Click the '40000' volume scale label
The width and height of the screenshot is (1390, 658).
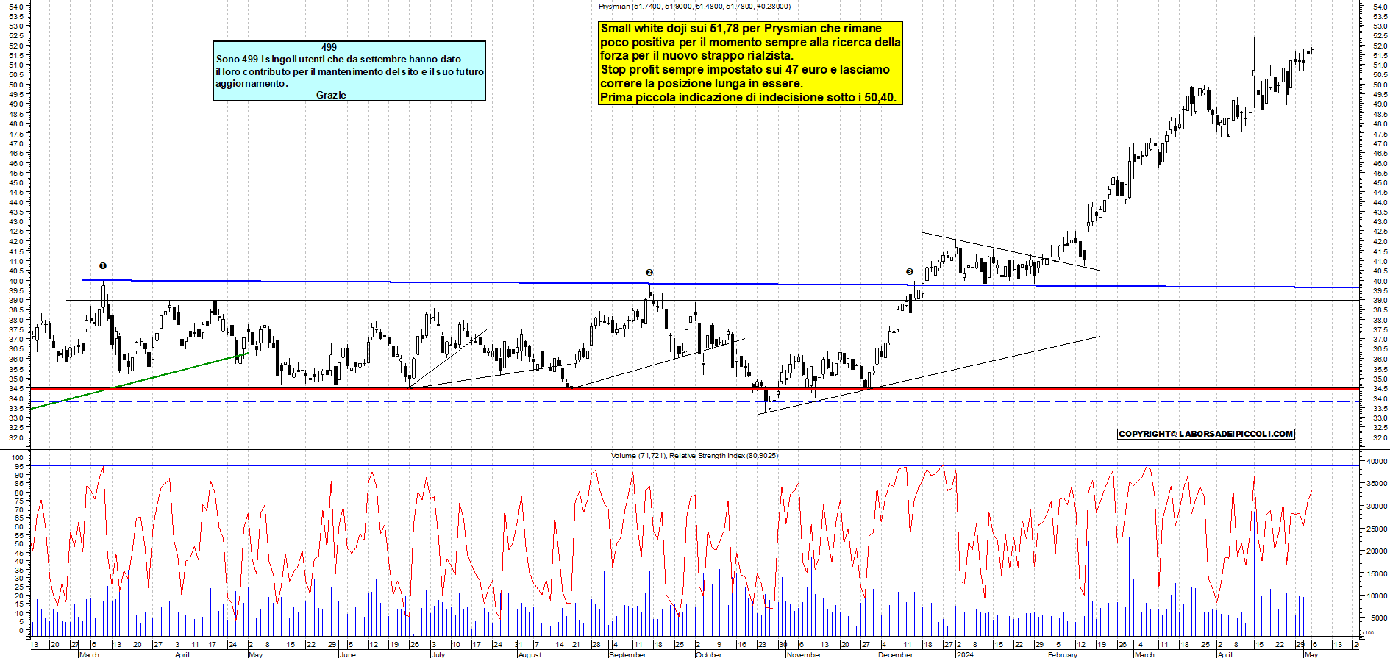1377,461
